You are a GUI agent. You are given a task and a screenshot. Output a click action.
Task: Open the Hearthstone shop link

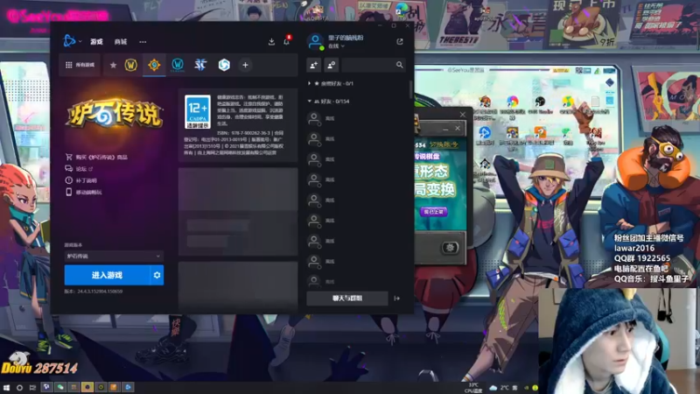click(x=96, y=158)
